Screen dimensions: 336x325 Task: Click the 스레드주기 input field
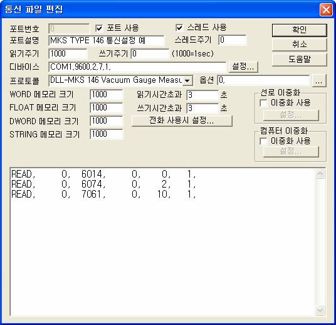233,40
